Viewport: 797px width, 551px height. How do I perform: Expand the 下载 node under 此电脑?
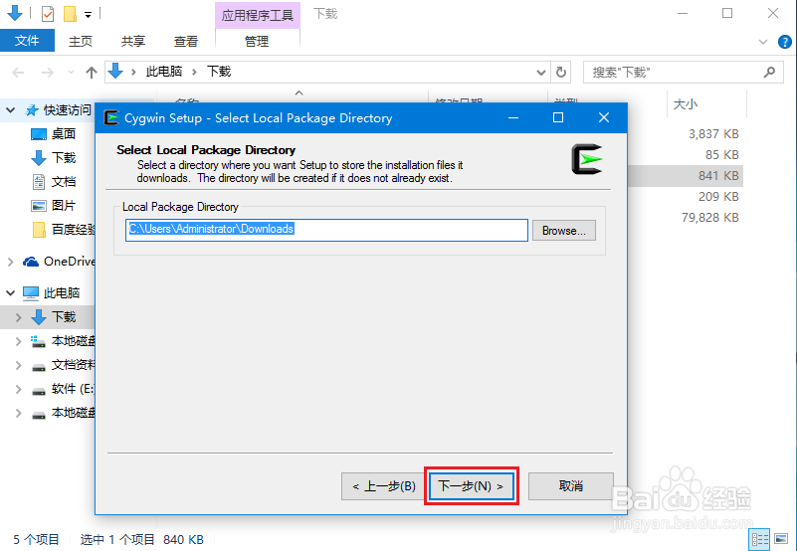(19, 317)
